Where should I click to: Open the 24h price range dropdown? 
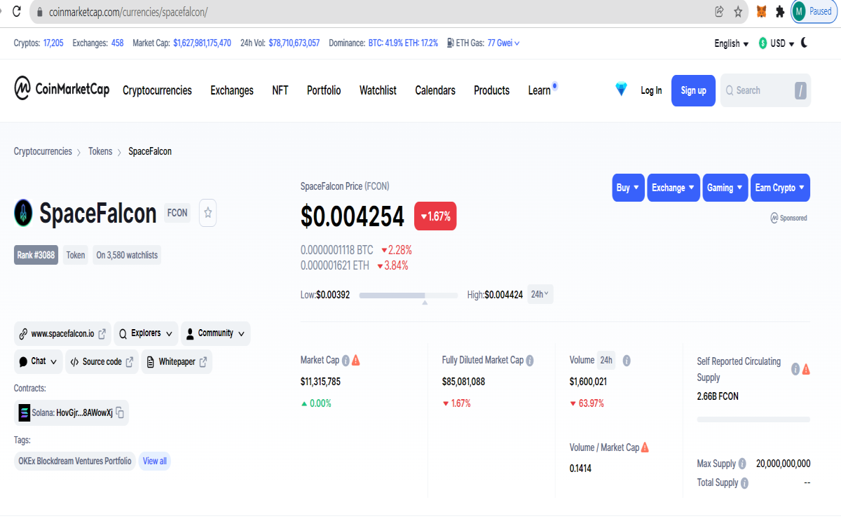coord(540,294)
